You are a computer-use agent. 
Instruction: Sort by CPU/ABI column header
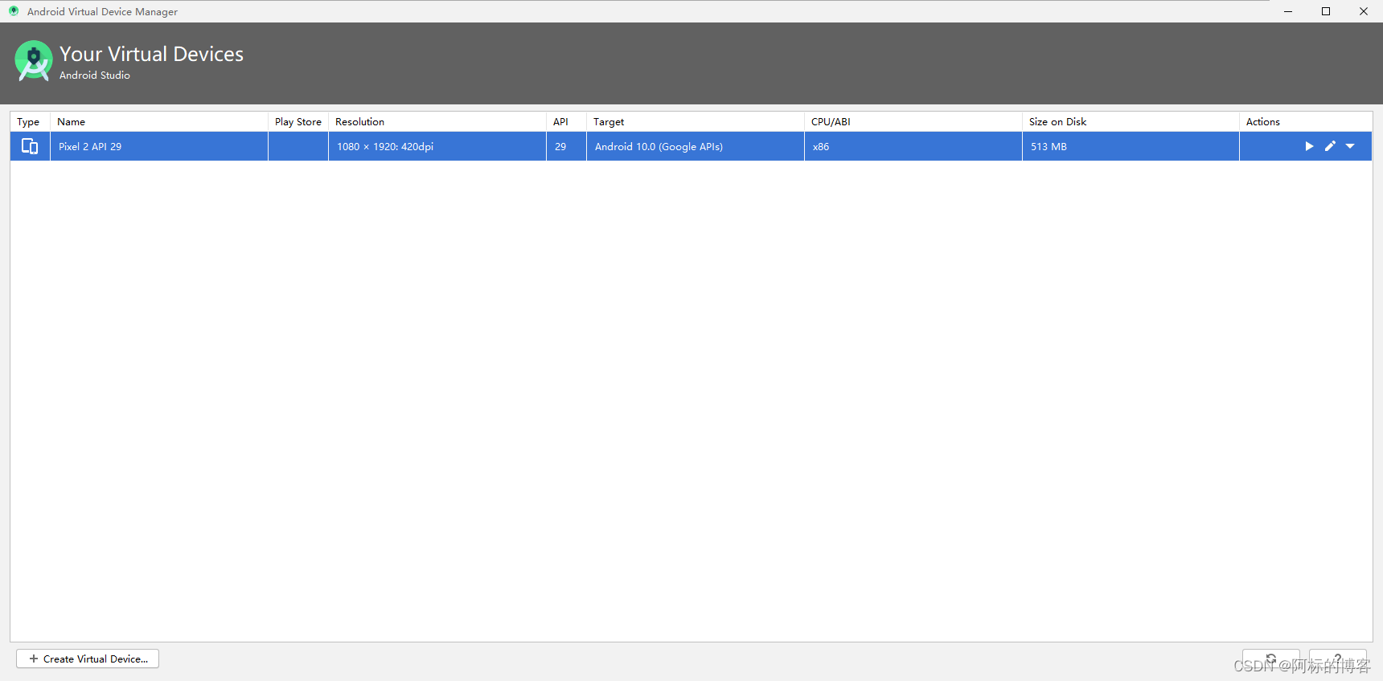(913, 122)
